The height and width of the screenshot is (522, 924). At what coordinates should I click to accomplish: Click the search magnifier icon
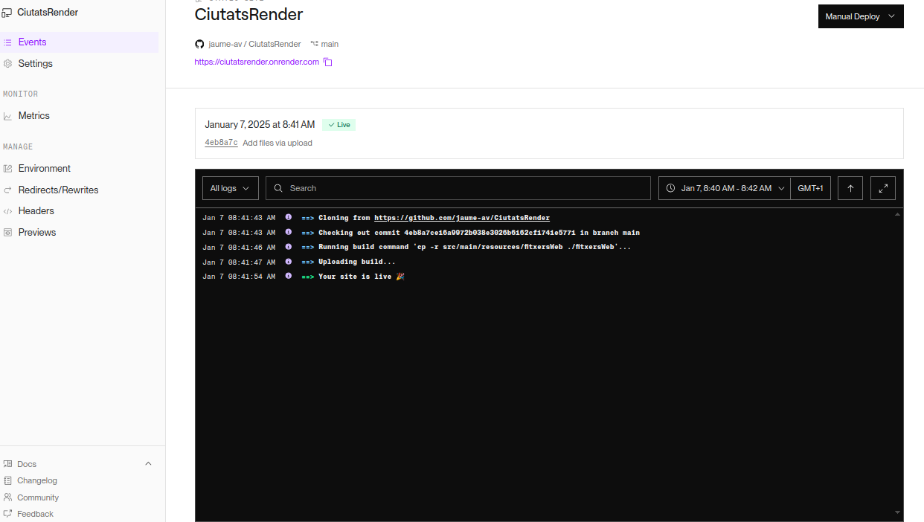(x=278, y=188)
